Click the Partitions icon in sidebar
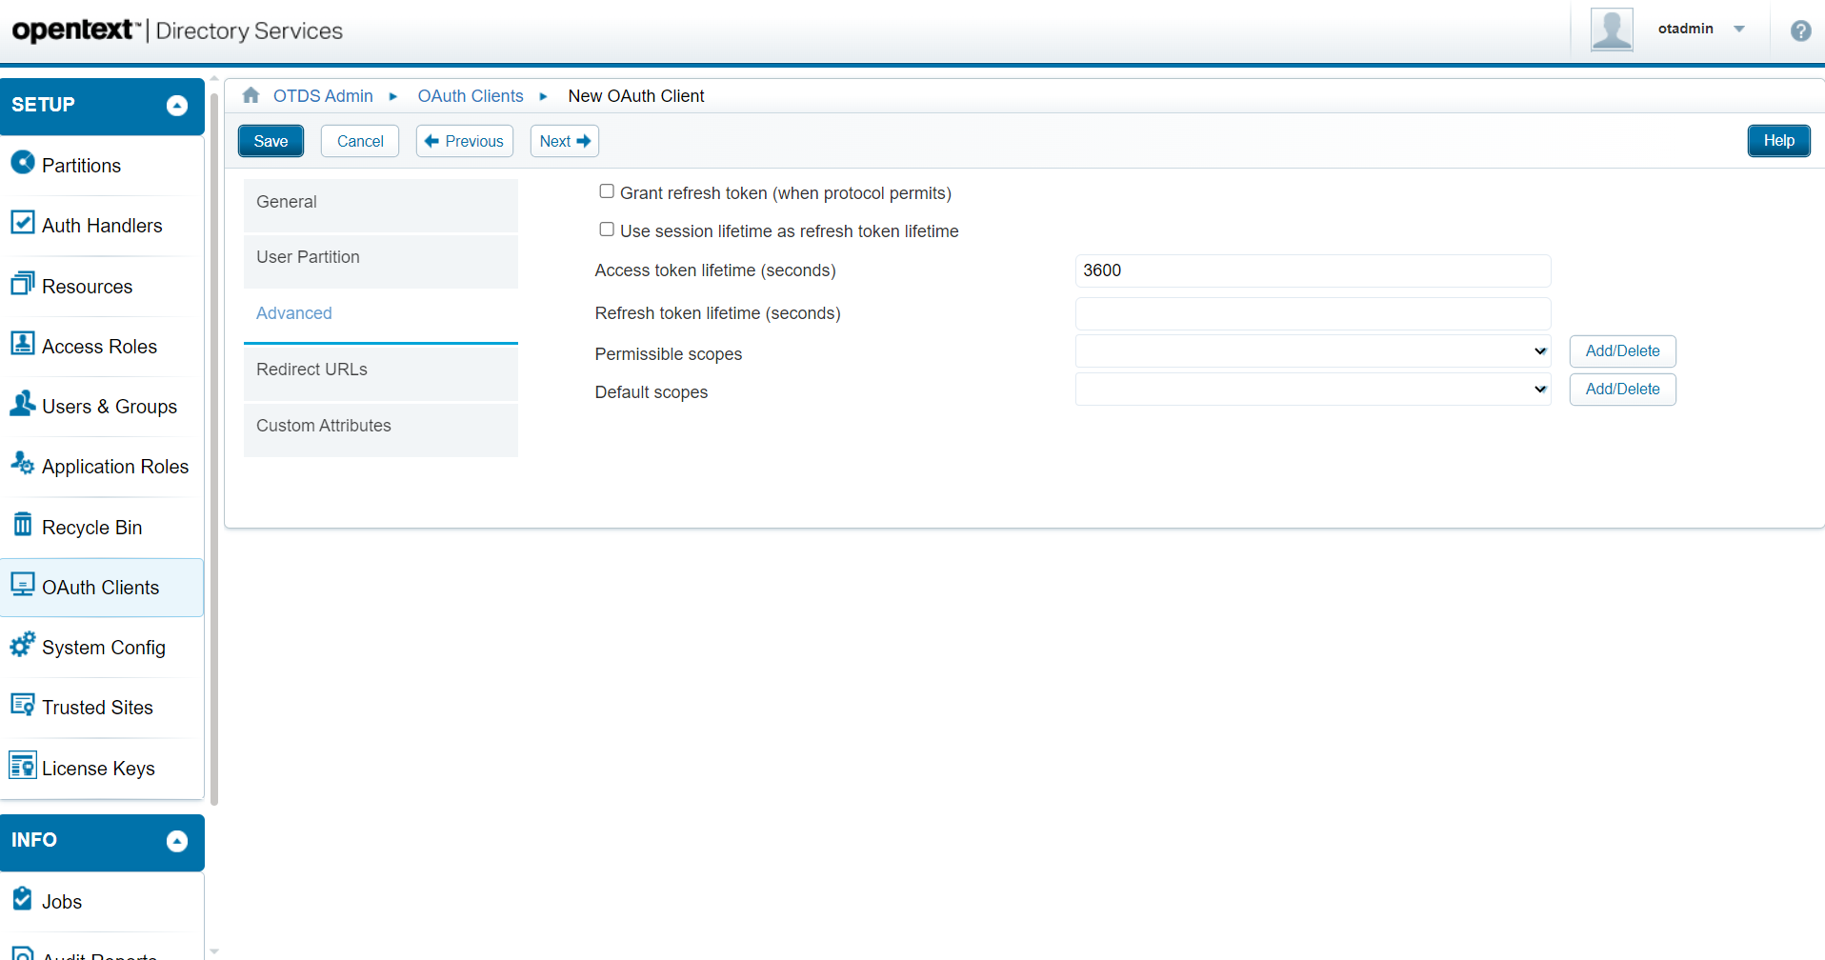1825x960 pixels. click(x=23, y=163)
